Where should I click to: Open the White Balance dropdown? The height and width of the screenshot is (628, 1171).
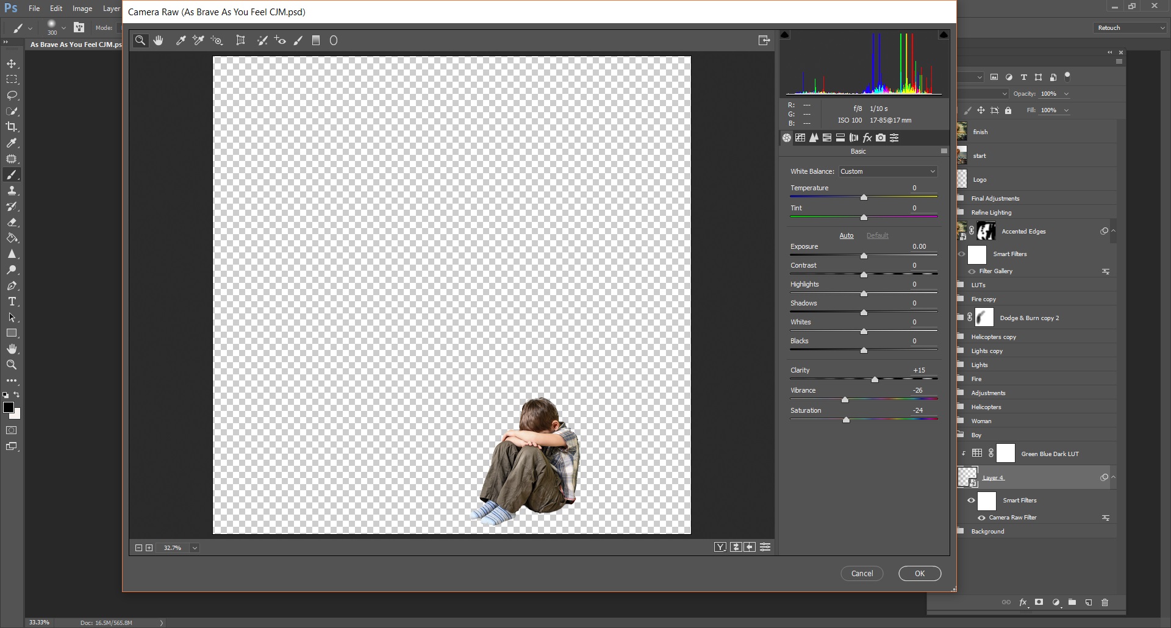click(x=887, y=171)
